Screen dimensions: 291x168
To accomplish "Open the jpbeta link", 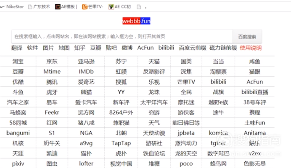I will (x=186, y=133).
